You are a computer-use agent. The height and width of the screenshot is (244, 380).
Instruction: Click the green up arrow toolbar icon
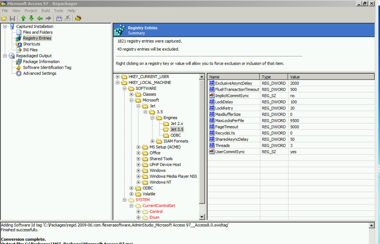(23, 18)
